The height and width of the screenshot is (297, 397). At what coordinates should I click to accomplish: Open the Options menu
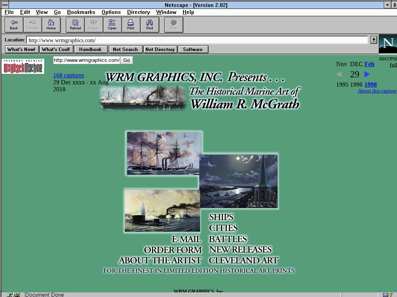pos(111,12)
